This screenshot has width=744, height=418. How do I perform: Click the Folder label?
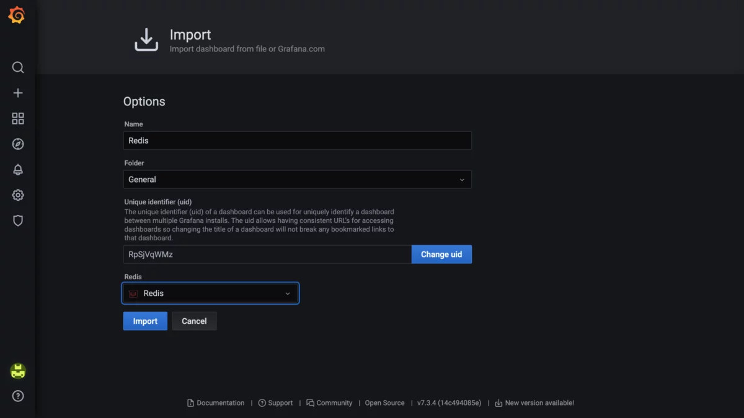click(134, 163)
